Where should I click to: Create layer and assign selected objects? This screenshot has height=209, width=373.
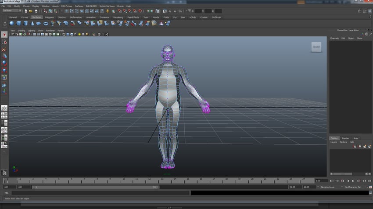pyautogui.click(x=369, y=146)
